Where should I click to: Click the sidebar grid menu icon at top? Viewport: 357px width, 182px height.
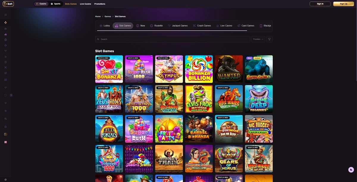(x=6, y=15)
